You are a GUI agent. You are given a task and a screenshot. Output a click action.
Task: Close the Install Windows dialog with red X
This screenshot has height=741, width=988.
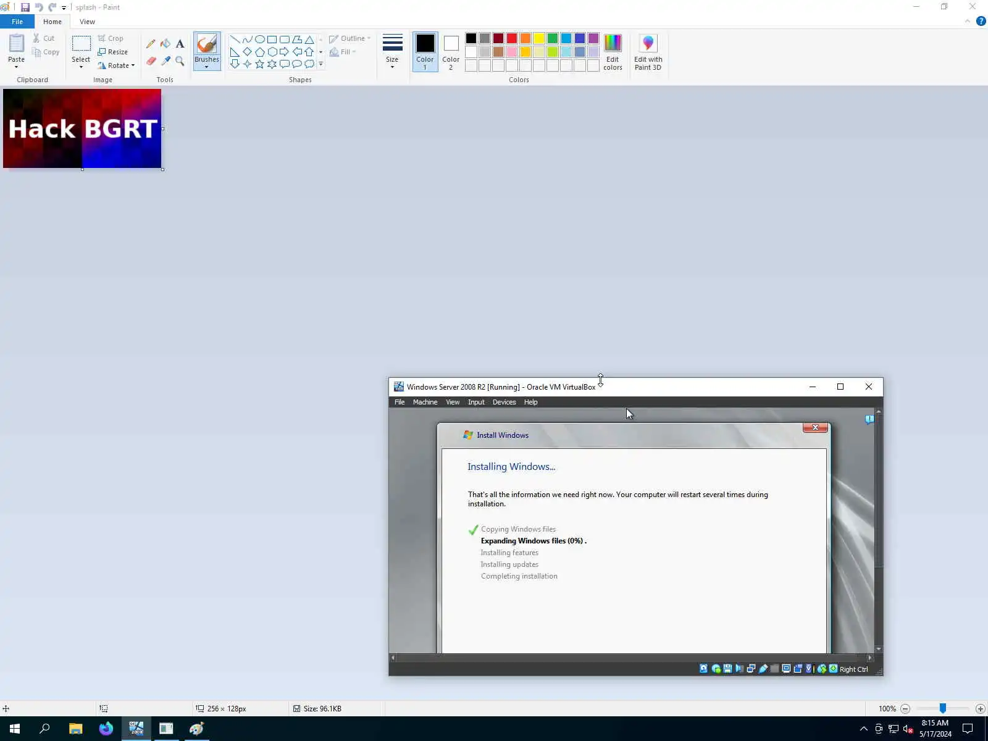pos(815,427)
